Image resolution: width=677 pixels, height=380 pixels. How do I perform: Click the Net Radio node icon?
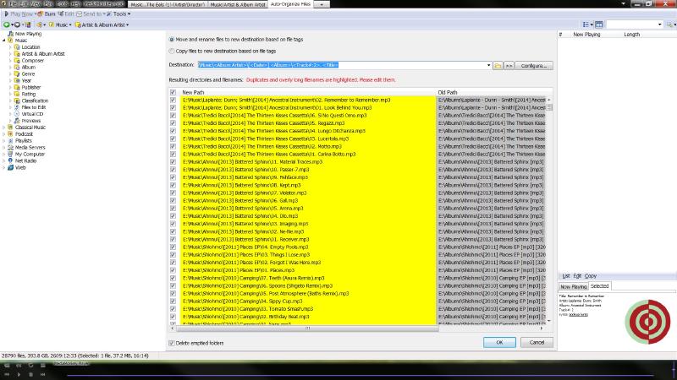pos(10,160)
